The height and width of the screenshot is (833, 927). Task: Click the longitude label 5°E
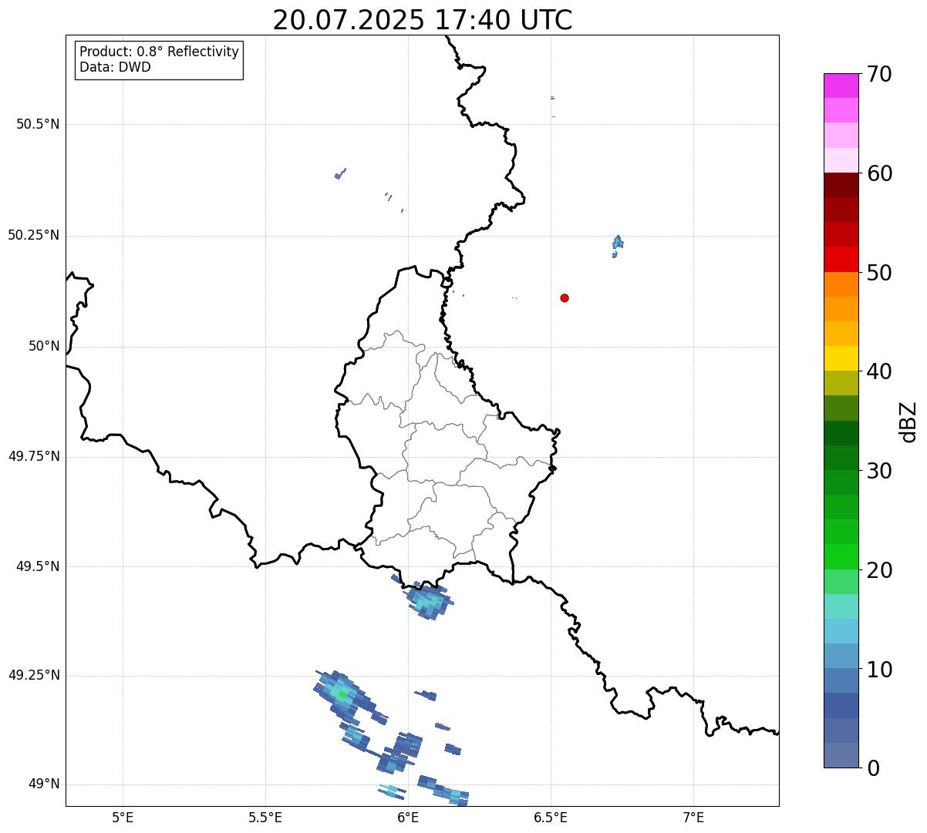tap(123, 818)
